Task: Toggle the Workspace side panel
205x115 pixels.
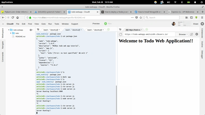Action: [x=3, y=33]
